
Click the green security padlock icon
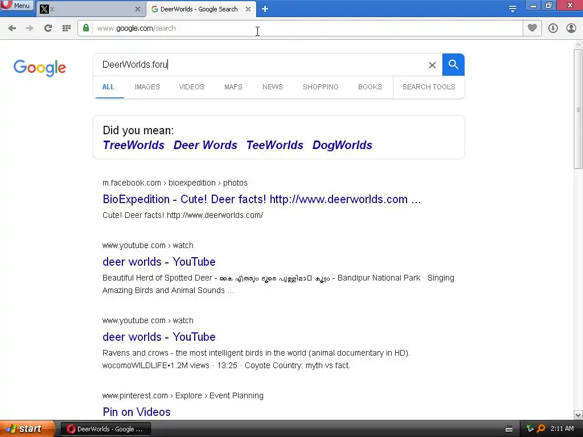point(86,28)
